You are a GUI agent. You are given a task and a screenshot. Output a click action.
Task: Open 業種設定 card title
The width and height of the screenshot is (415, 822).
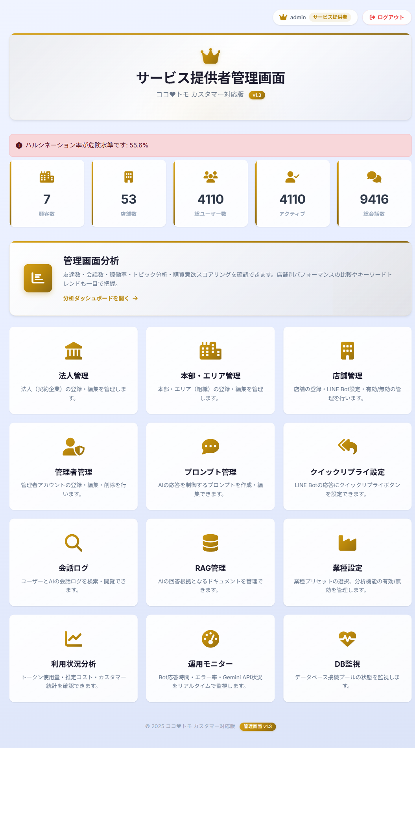click(347, 568)
